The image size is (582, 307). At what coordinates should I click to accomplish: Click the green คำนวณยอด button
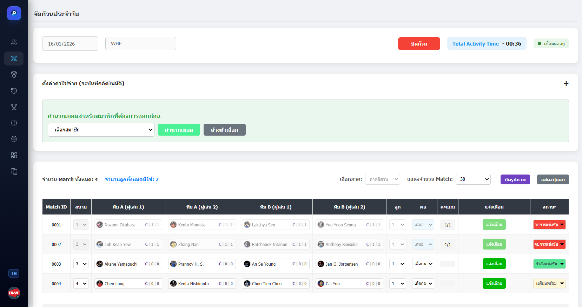[179, 130]
